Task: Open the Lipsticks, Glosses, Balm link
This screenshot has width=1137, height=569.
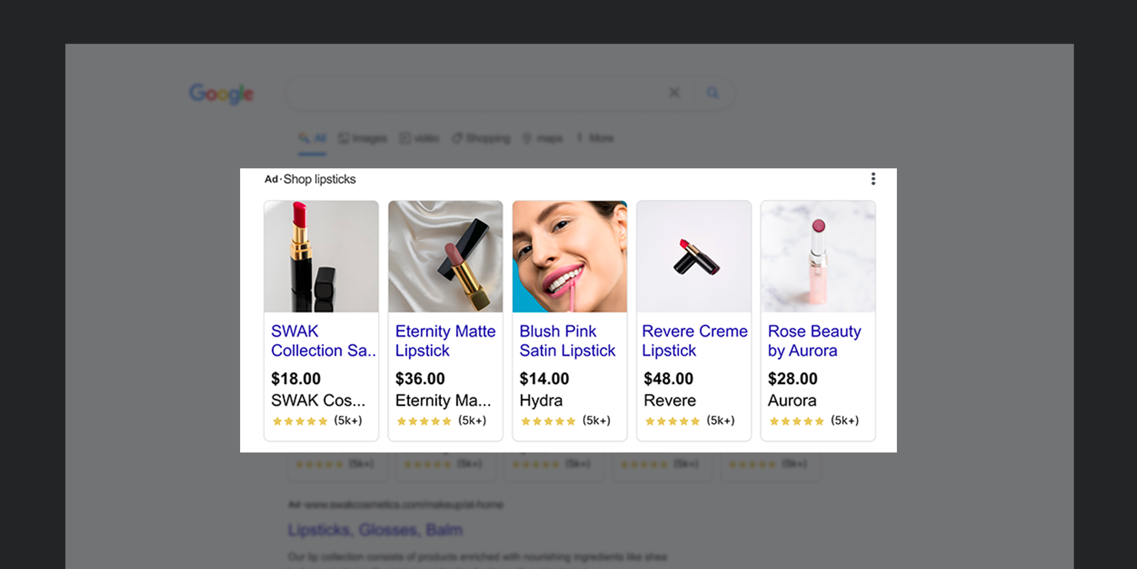Action: (375, 529)
